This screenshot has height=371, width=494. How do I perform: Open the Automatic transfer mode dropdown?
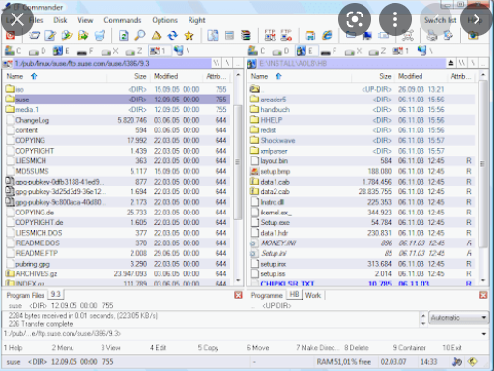tap(458, 318)
